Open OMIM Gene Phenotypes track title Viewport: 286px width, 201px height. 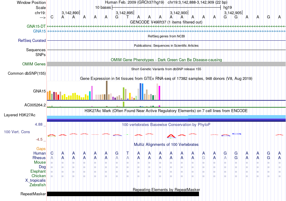tap(166, 60)
